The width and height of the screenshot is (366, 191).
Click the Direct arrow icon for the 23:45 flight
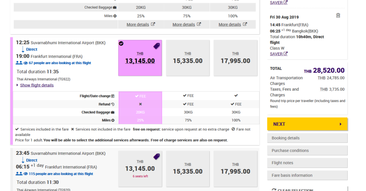pos(23,160)
